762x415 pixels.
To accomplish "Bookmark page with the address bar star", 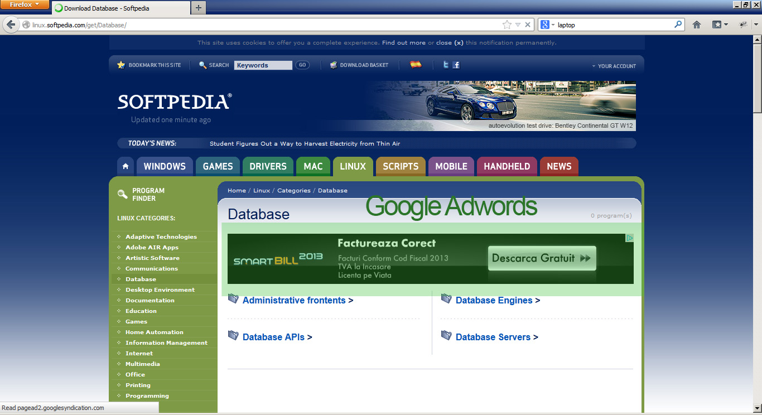I will (x=507, y=25).
